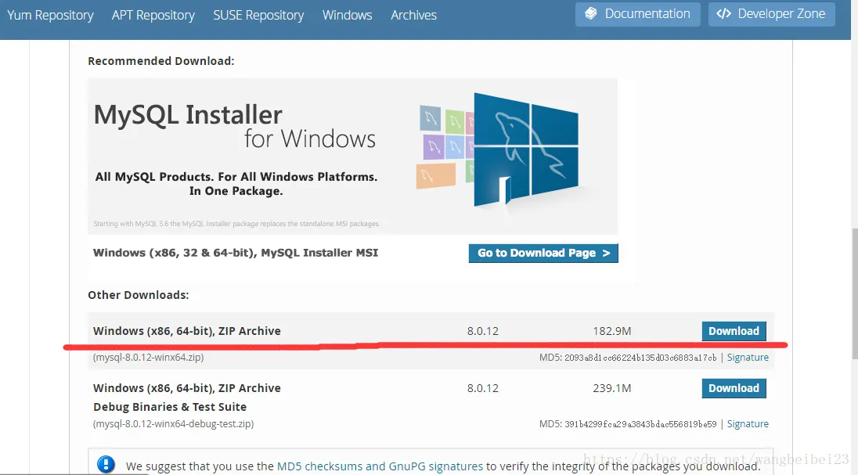Click the 8.0.12 version in first row
This screenshot has height=475, width=858.
coord(482,331)
